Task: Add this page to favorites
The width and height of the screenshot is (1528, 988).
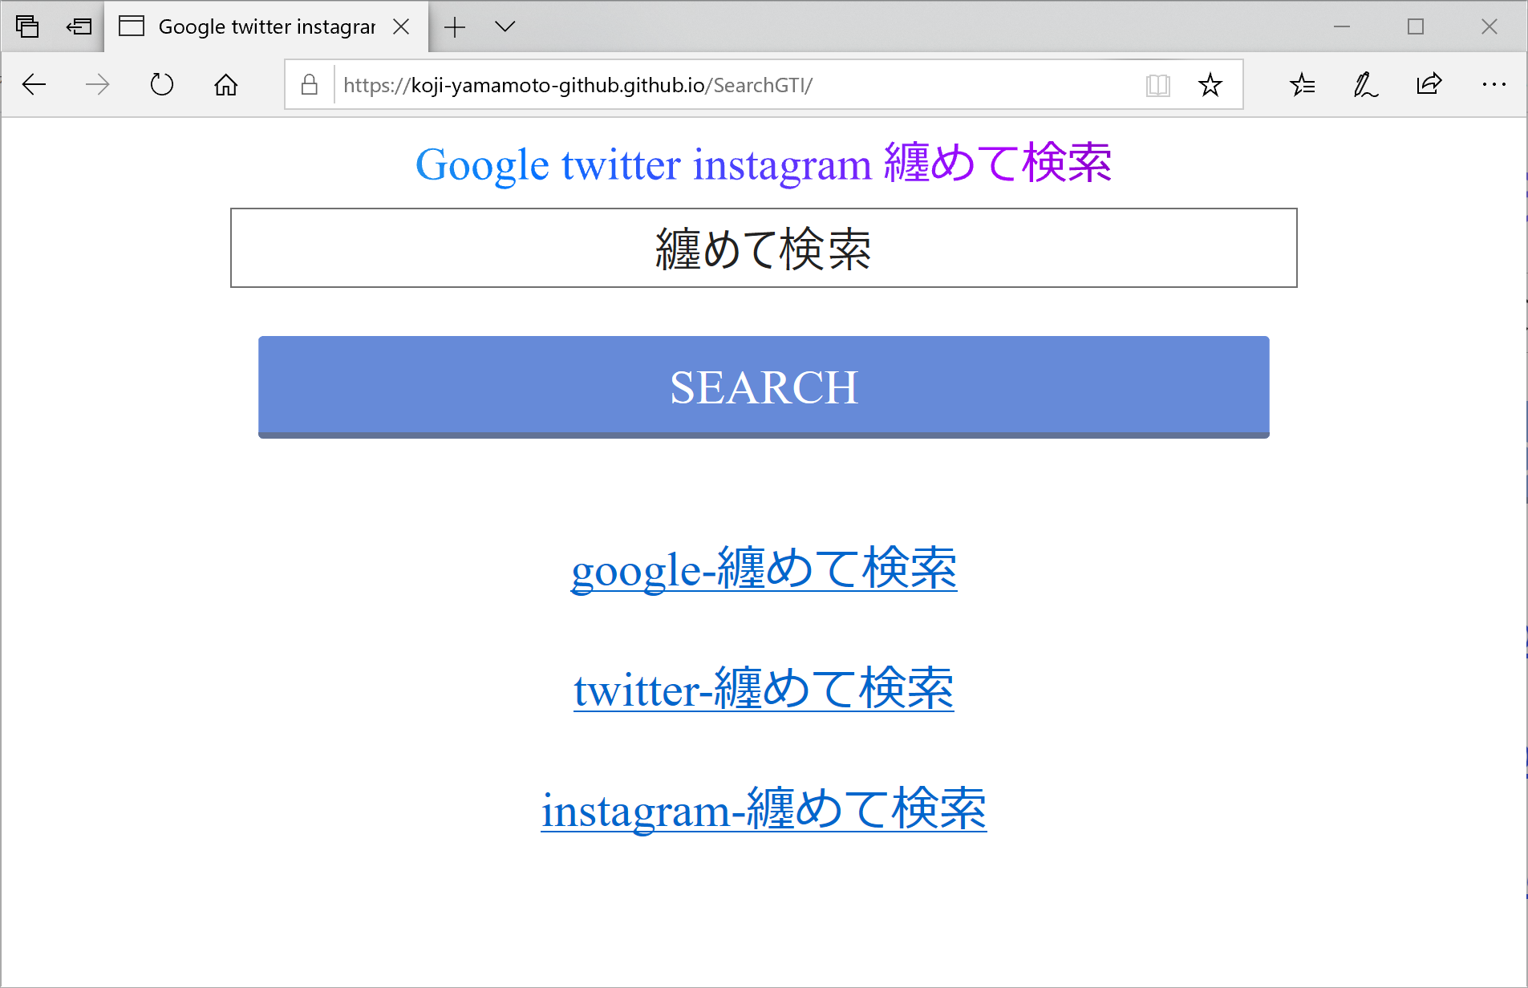Action: click(x=1210, y=85)
